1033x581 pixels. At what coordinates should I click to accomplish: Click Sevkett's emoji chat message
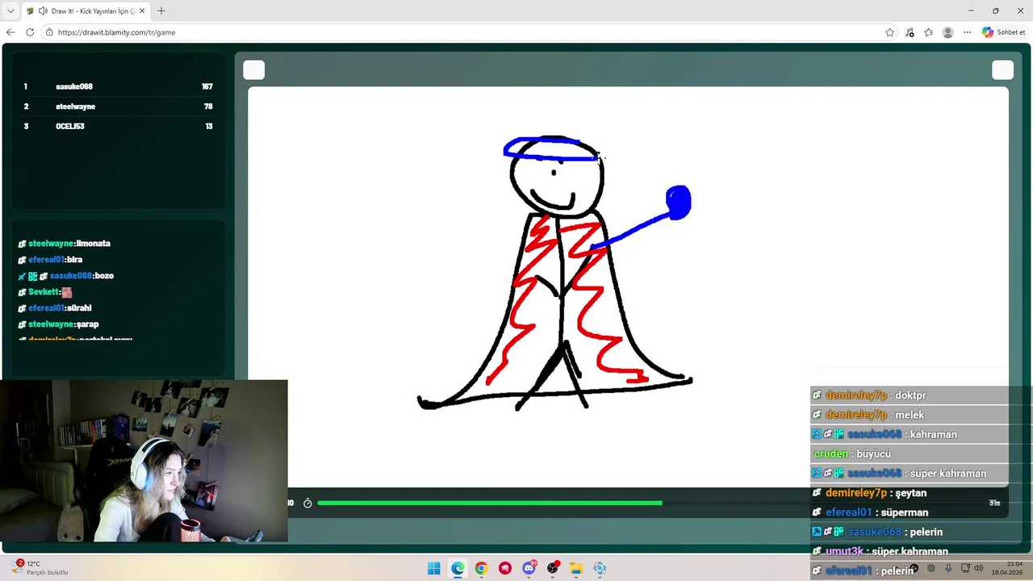tap(45, 291)
